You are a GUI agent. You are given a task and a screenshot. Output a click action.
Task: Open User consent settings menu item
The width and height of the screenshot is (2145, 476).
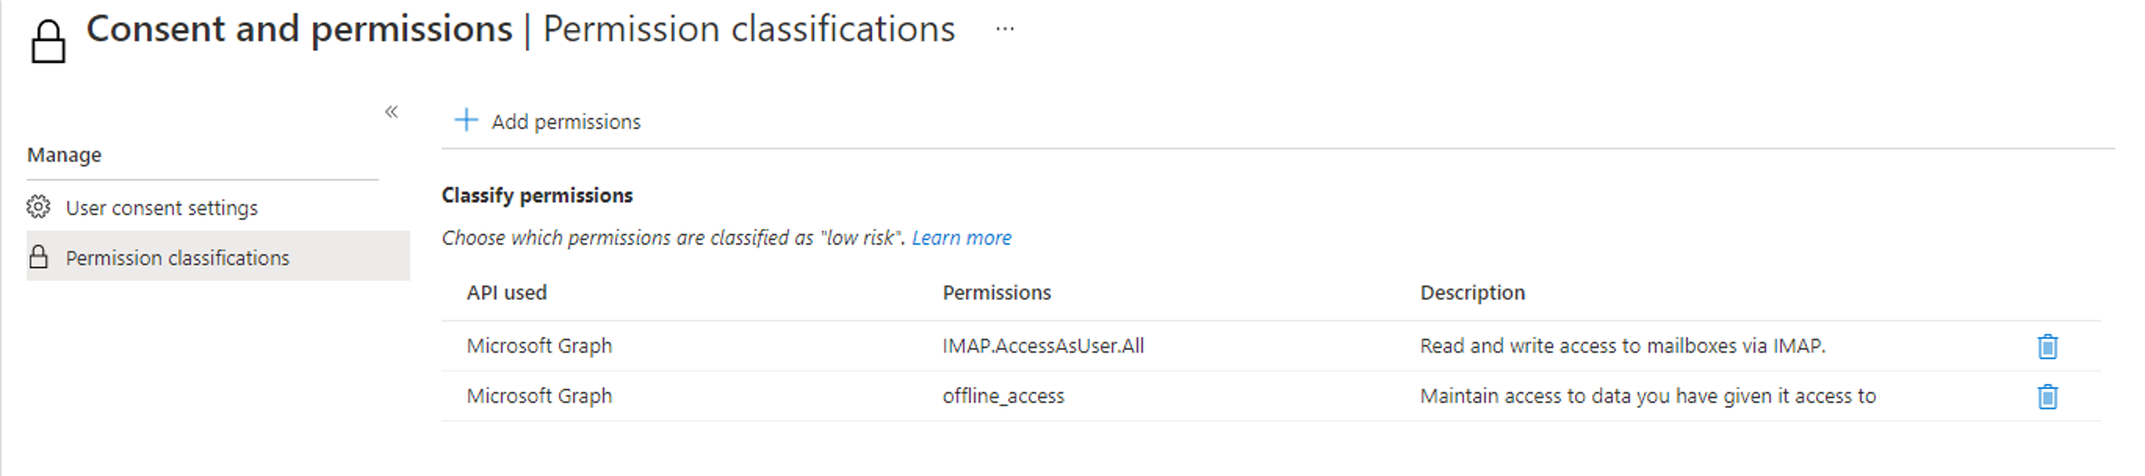pos(162,208)
